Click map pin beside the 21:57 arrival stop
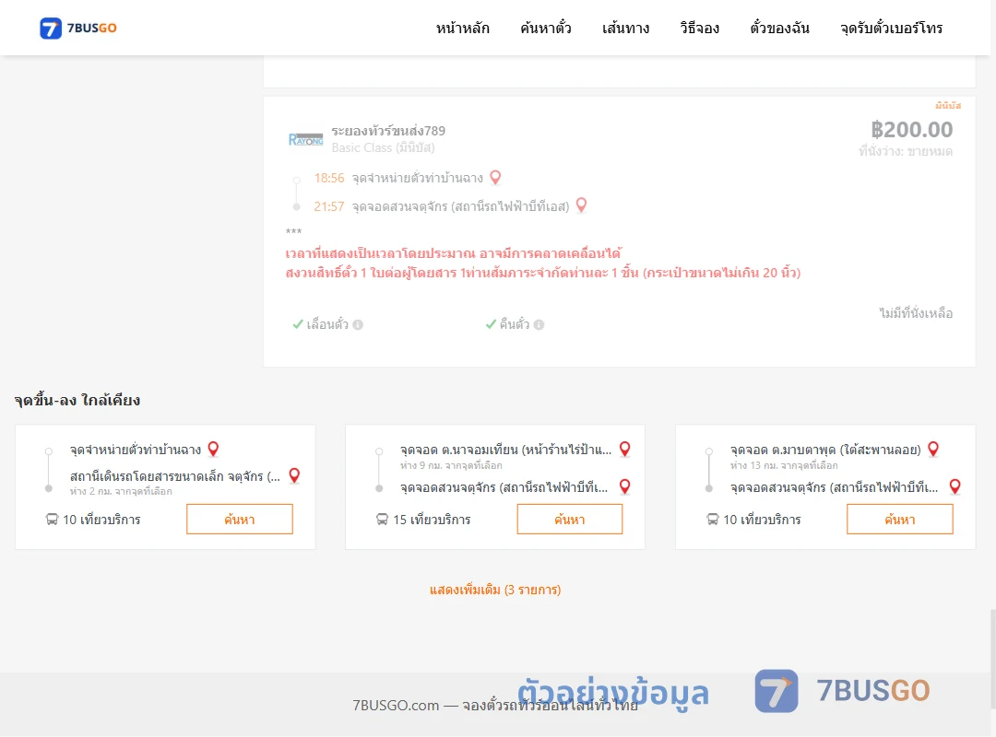The height and width of the screenshot is (737, 996). (x=581, y=205)
